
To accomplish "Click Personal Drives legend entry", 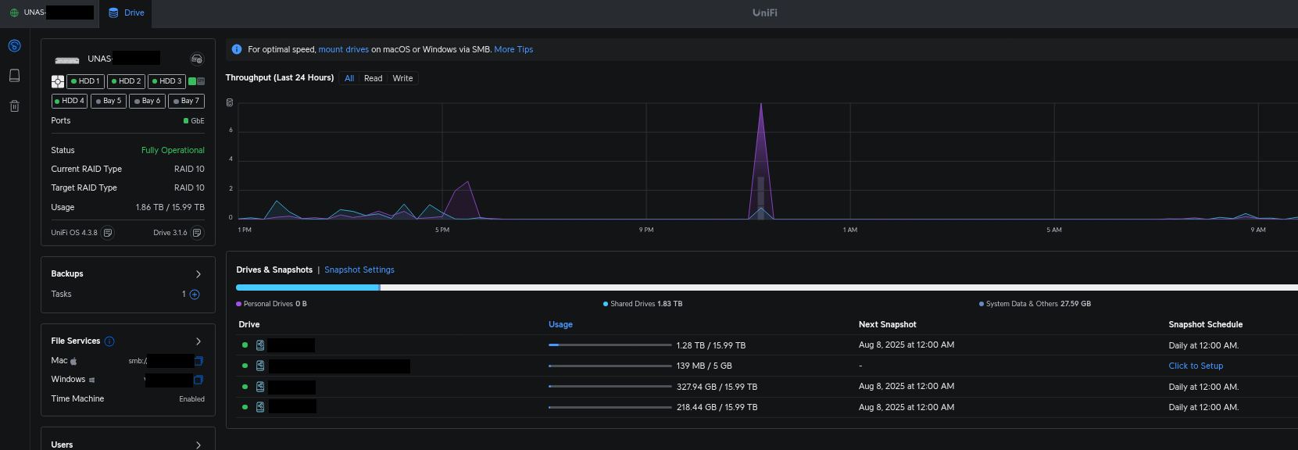I will (x=271, y=304).
